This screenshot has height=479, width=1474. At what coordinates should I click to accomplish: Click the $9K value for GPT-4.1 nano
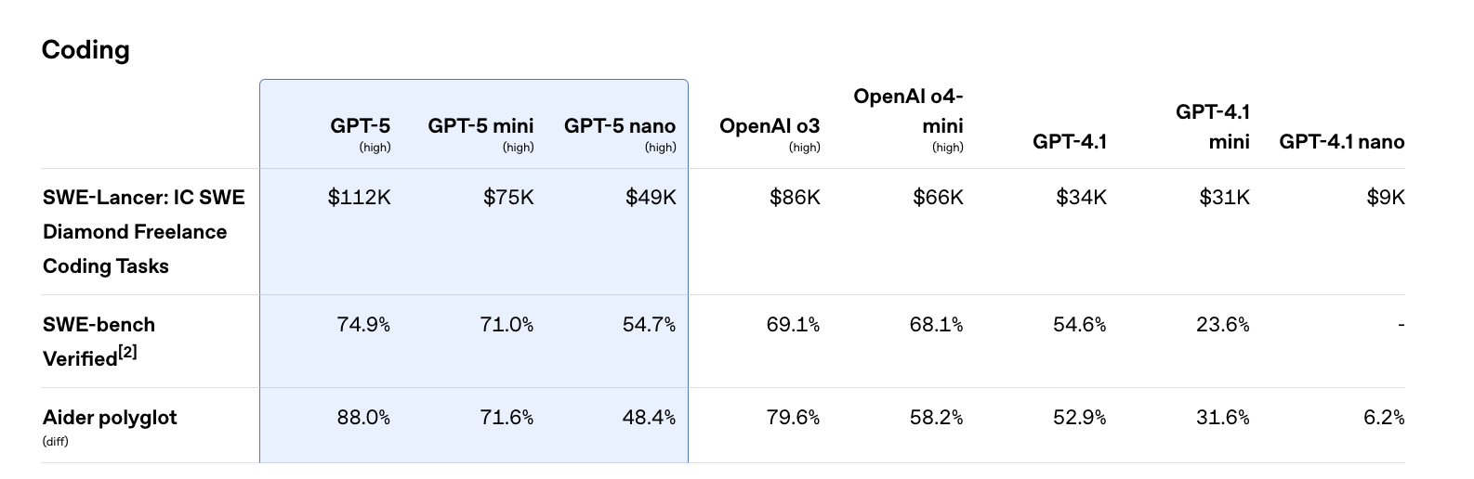coord(1385,198)
